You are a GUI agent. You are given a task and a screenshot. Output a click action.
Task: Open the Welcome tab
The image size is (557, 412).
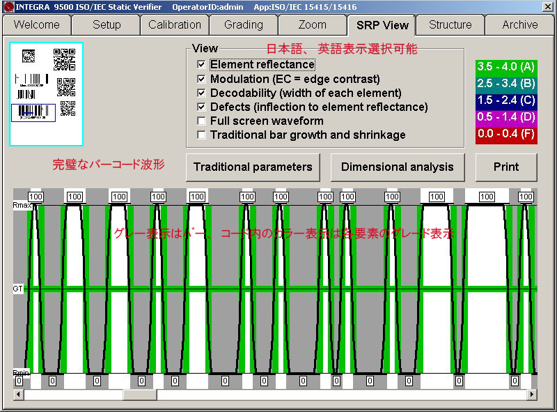(36, 24)
